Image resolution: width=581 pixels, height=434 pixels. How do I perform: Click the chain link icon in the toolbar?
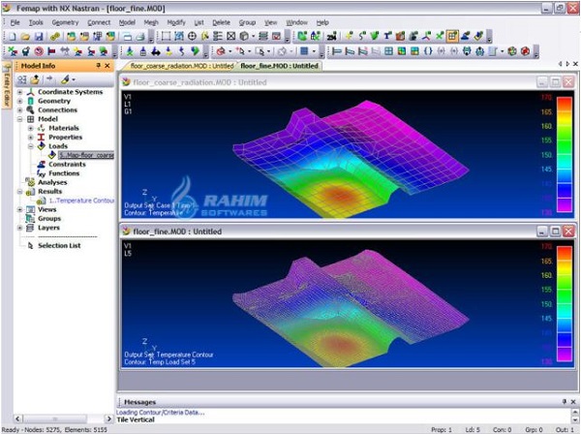(x=55, y=36)
